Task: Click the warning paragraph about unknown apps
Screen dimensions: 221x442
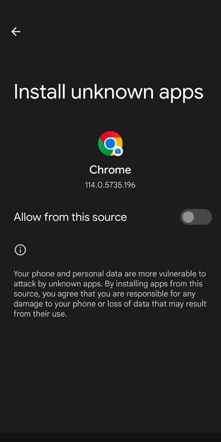Action: [x=110, y=294]
